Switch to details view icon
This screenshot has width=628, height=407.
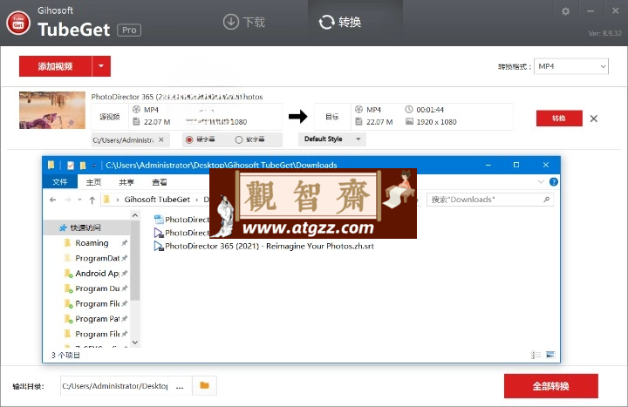[536, 355]
